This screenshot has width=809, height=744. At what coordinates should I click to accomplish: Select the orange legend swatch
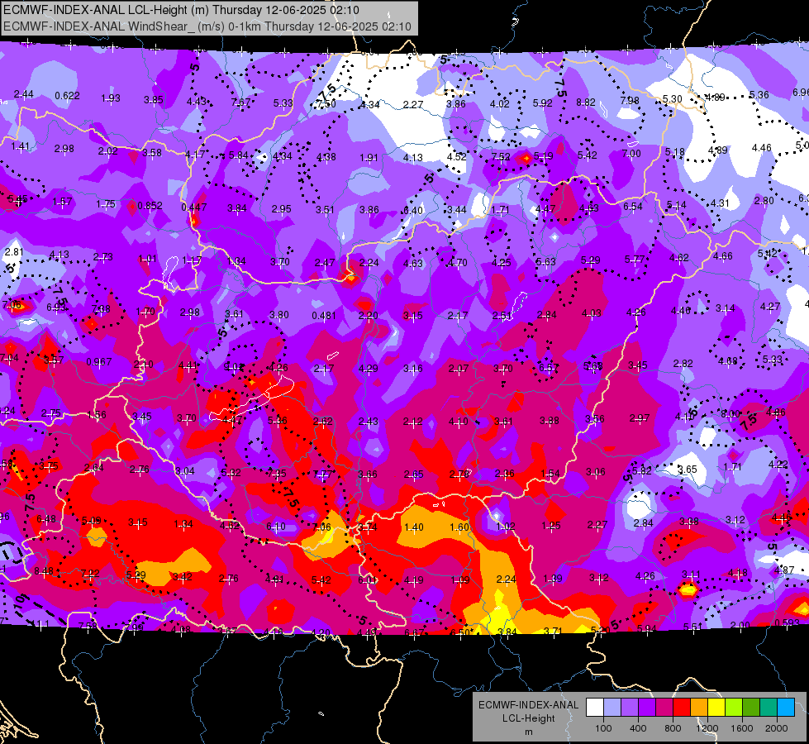(699, 707)
